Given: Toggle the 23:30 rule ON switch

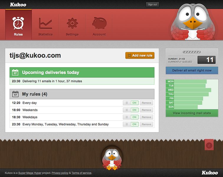Looking at the screenshot, I should point(131,124).
